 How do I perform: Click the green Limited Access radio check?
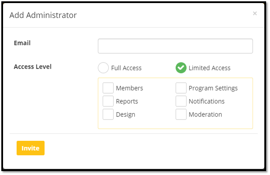(x=181, y=68)
